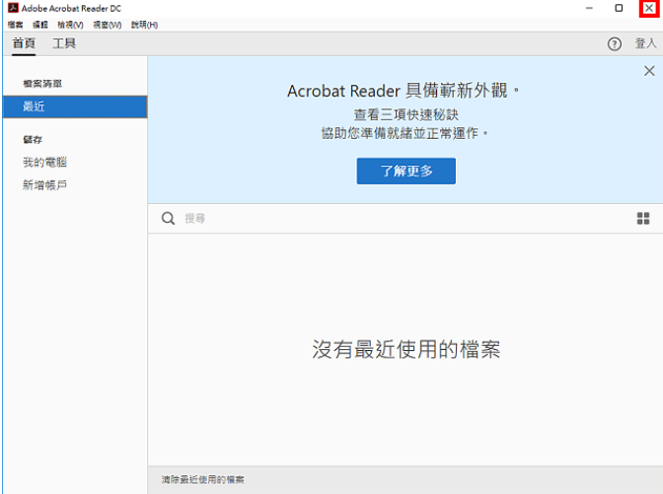The image size is (663, 494).
Task: Select 我的電腦 under storage
Action: point(44,163)
